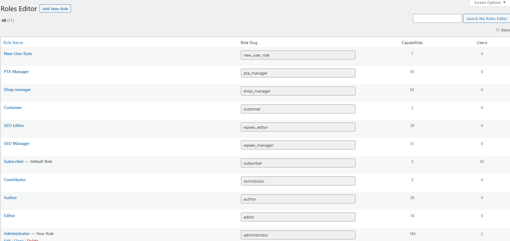Open the Subscriber role link
The height and width of the screenshot is (241, 510).
tap(14, 161)
